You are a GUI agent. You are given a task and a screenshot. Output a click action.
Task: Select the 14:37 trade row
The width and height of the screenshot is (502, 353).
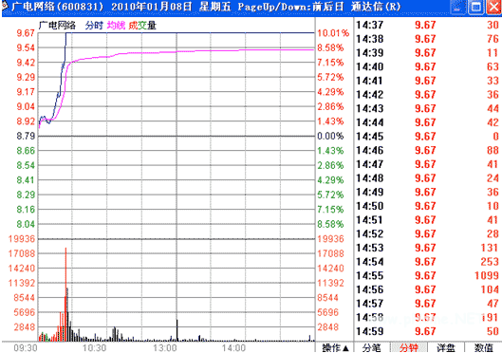[427, 25]
